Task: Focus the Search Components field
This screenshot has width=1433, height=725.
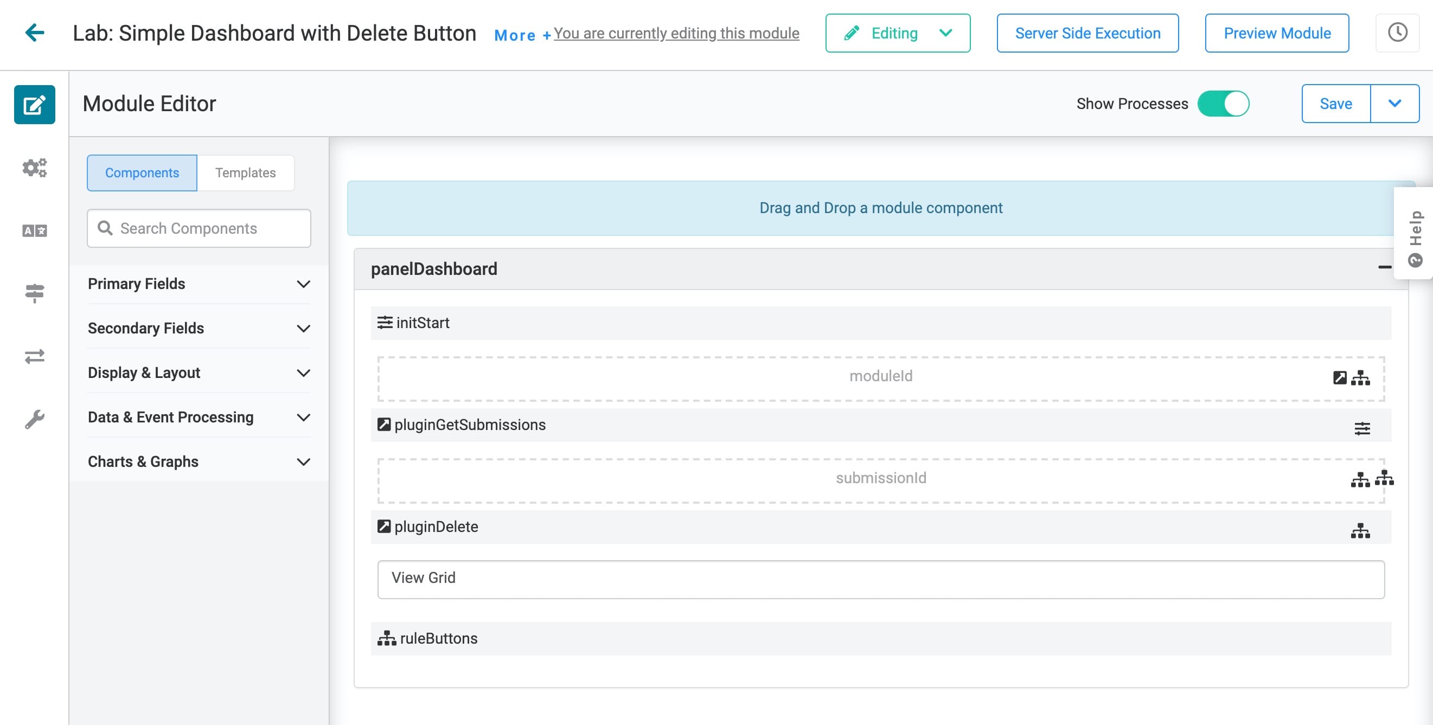Action: pos(199,228)
